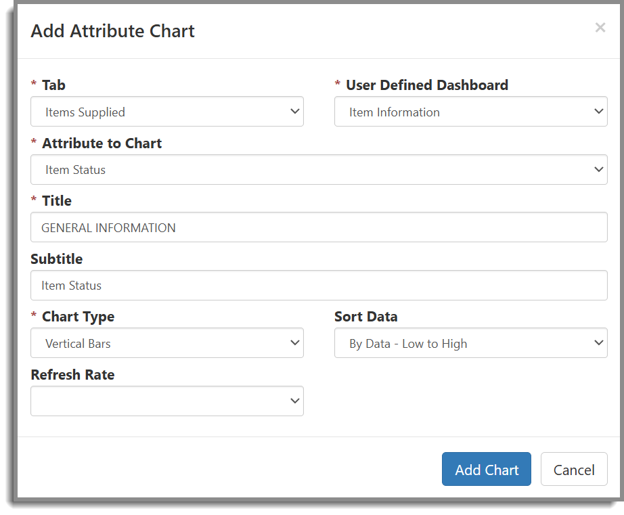Viewport: 624px width, 515px height.
Task: Close the Add Attribute Chart dialog
Action: click(600, 28)
